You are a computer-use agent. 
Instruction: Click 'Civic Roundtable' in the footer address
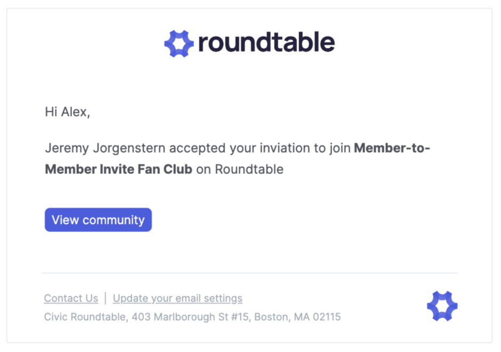[85, 317]
